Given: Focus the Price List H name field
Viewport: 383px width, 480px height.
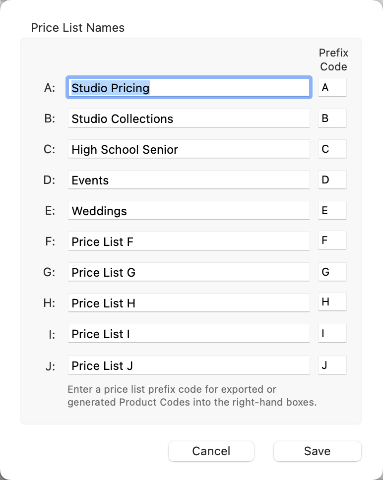Looking at the screenshot, I should click(x=189, y=303).
